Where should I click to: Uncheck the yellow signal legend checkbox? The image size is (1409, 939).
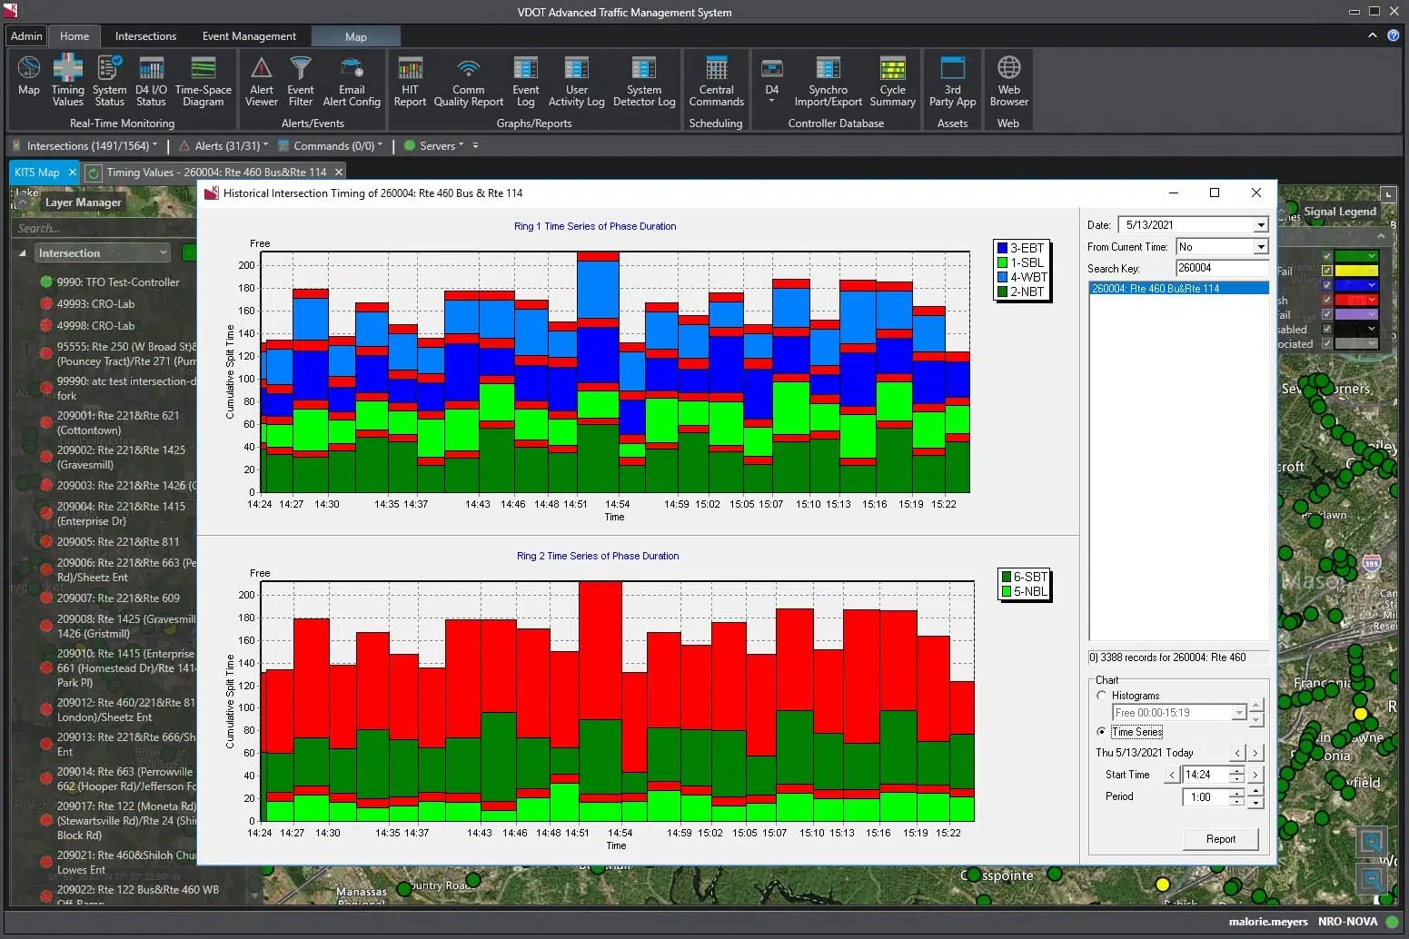(1327, 271)
